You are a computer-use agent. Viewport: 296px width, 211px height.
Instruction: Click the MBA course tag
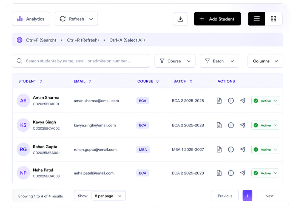click(x=143, y=149)
